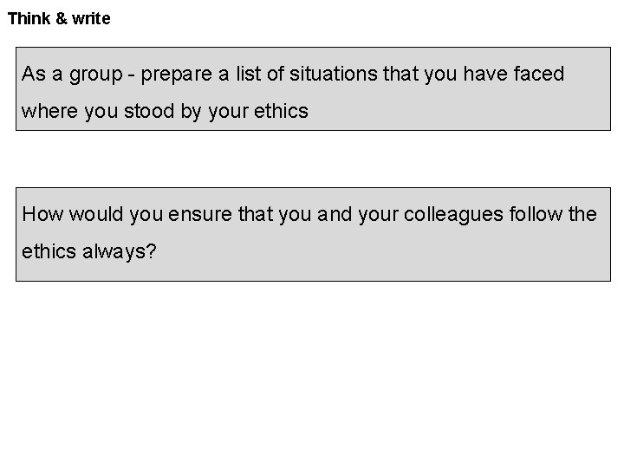
Task: Click the word "always?" in second box
Action: pyautogui.click(x=120, y=251)
